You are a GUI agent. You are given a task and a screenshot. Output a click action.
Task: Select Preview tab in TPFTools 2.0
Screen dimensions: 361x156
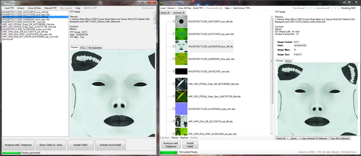tap(75, 47)
